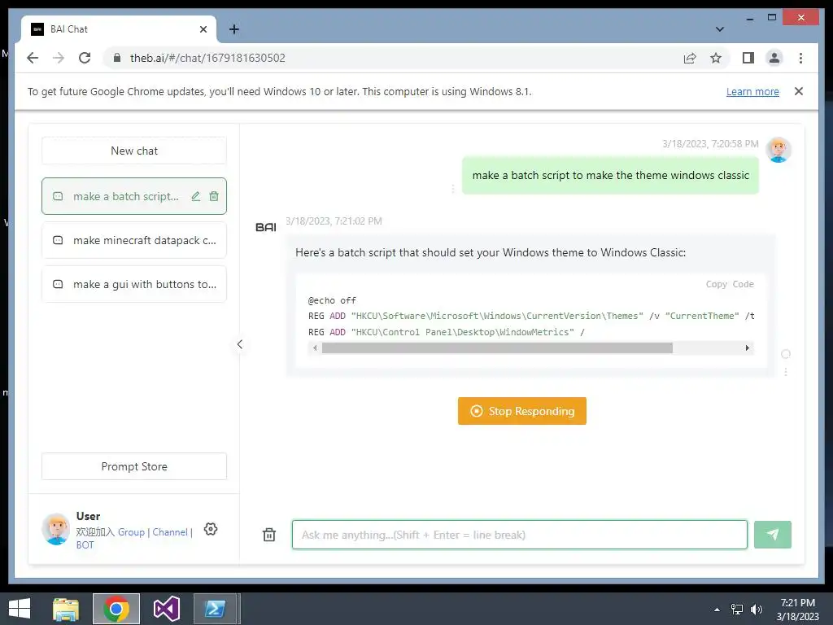Click the browser back arrow

[x=33, y=58]
